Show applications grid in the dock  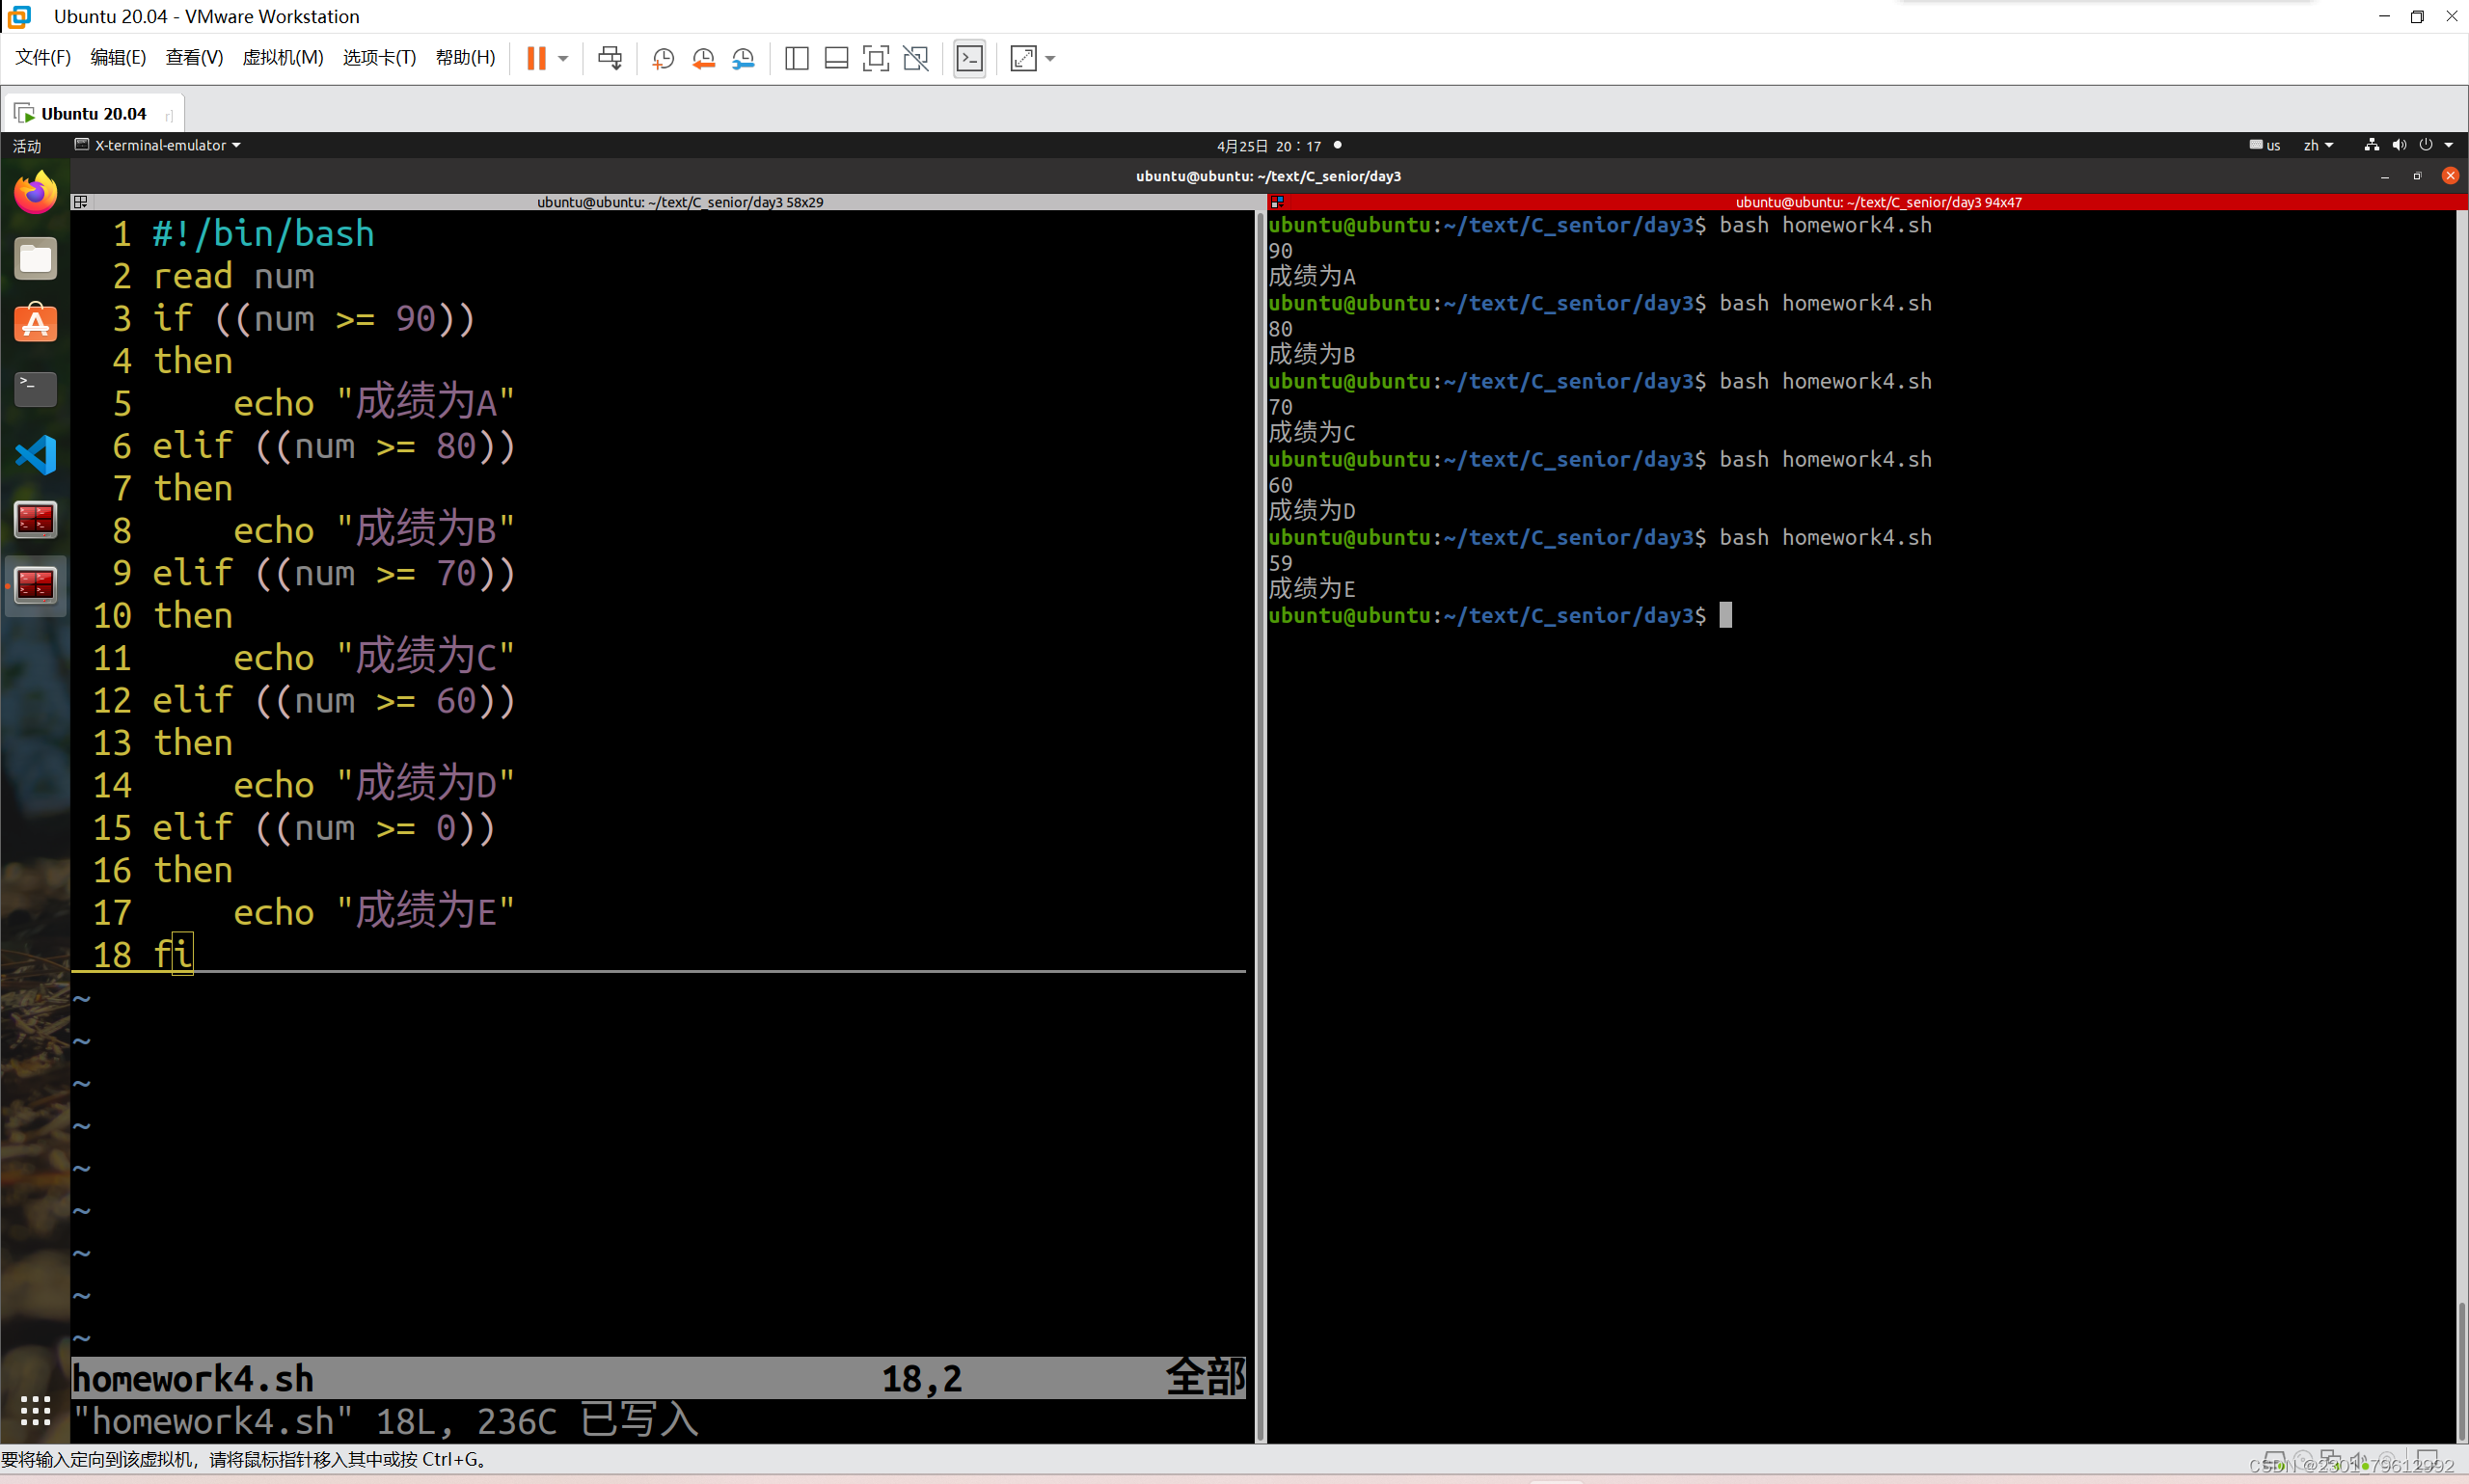coord(35,1410)
